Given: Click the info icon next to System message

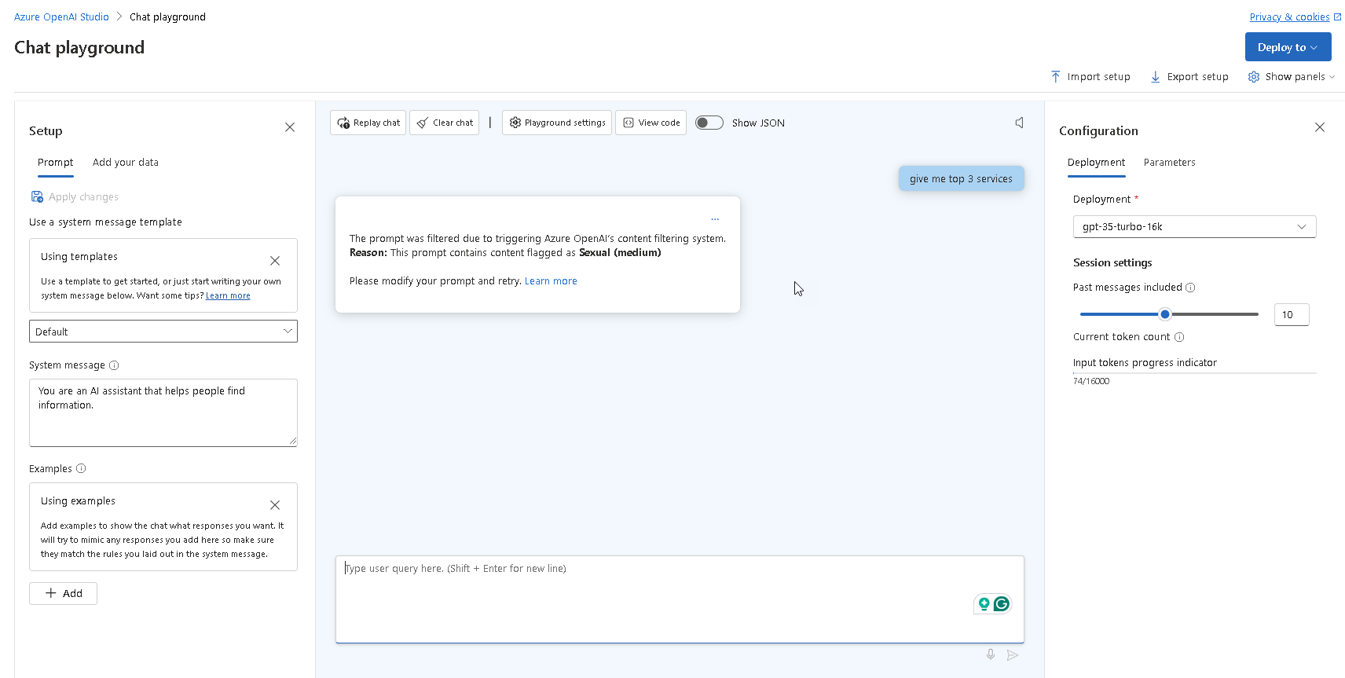Looking at the screenshot, I should [114, 365].
